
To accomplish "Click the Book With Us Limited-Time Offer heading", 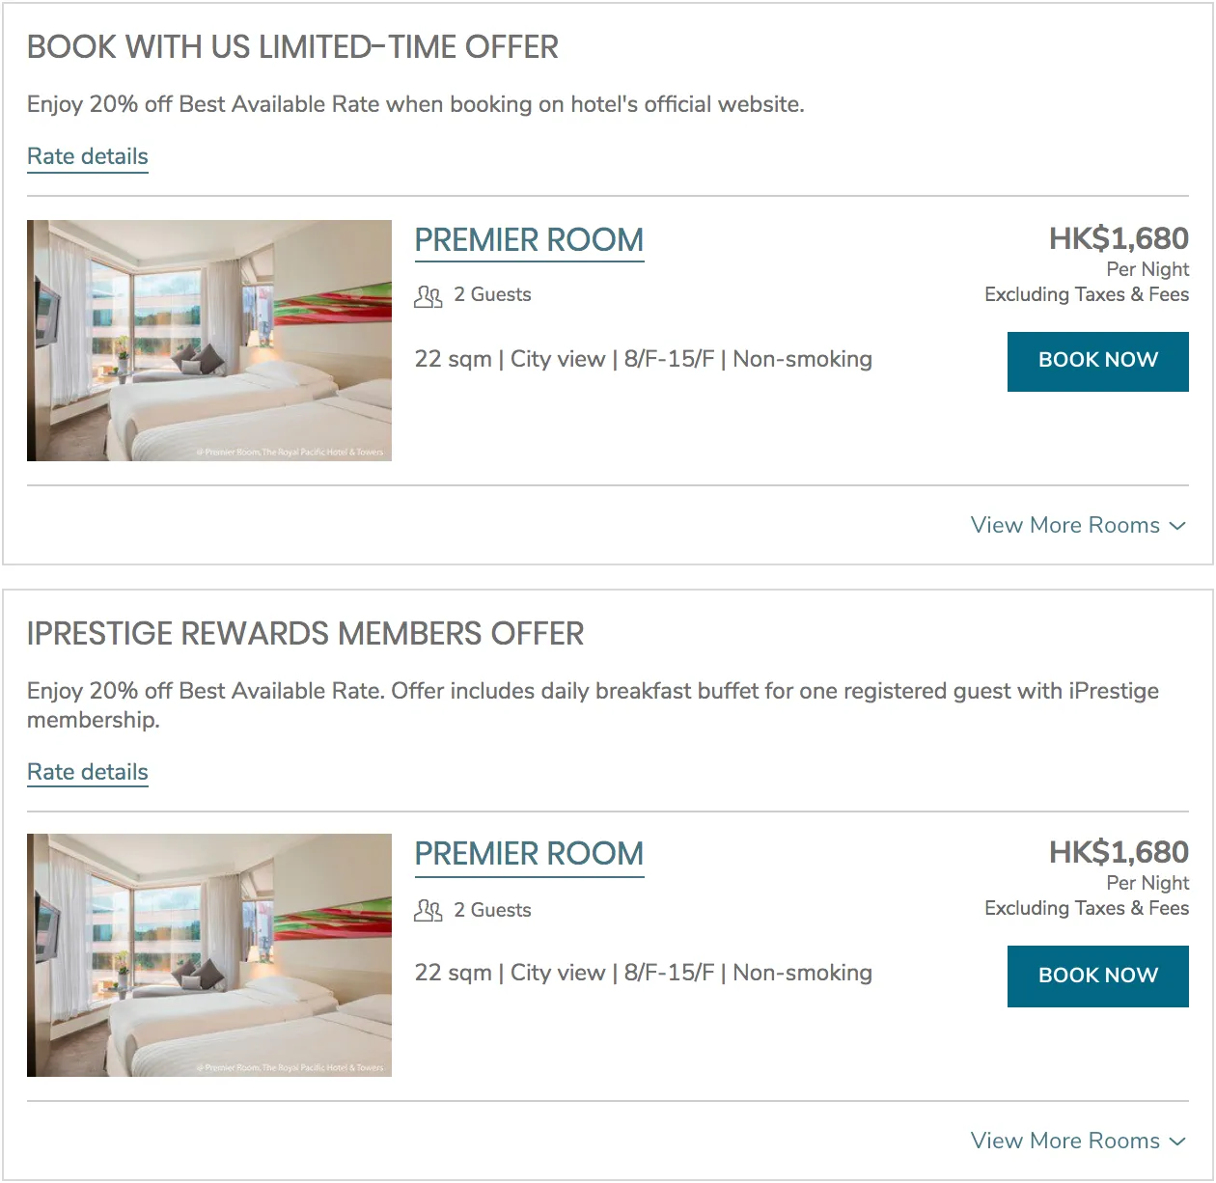I will 292,47.
